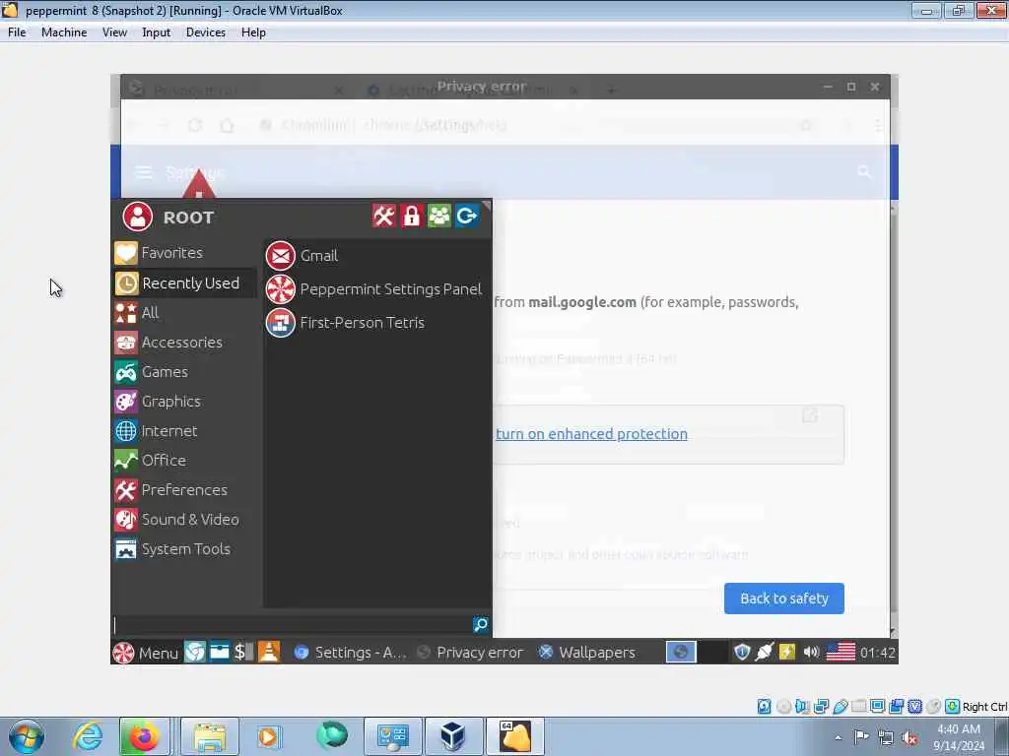Click the display status icon in VirtualBox

(877, 707)
